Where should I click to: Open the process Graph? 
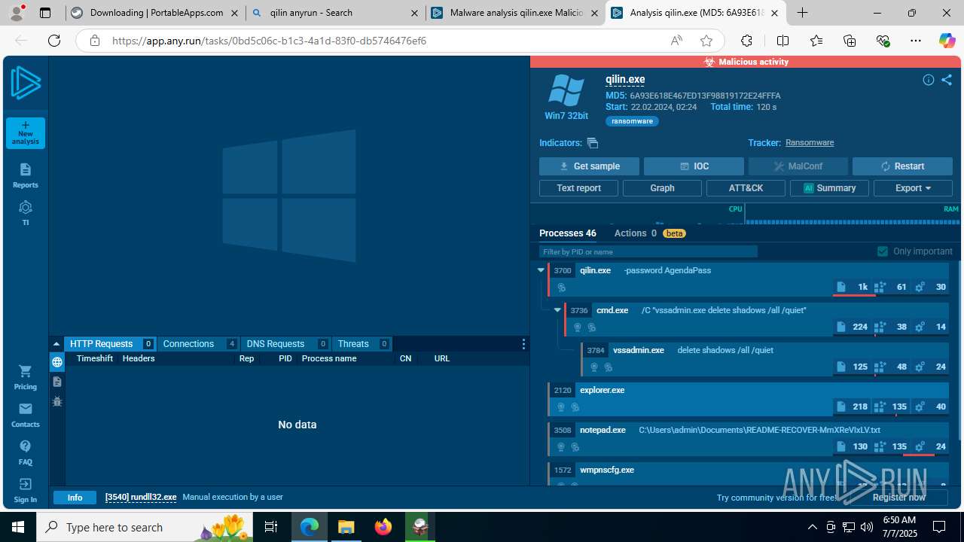click(662, 188)
